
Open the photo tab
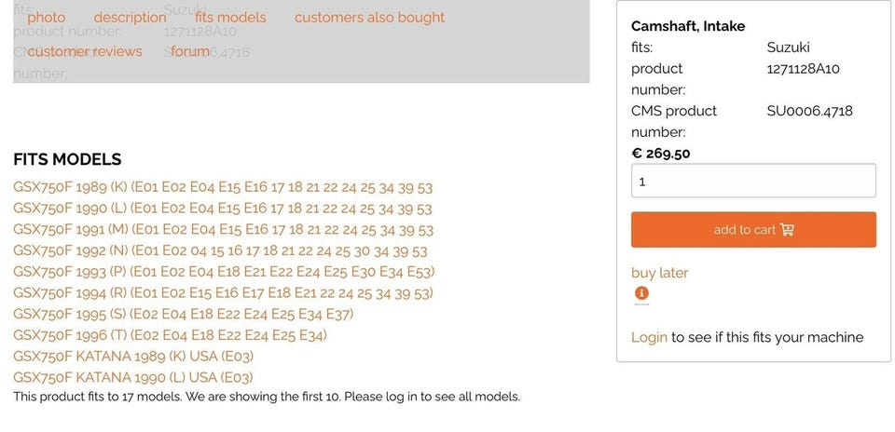tap(47, 18)
